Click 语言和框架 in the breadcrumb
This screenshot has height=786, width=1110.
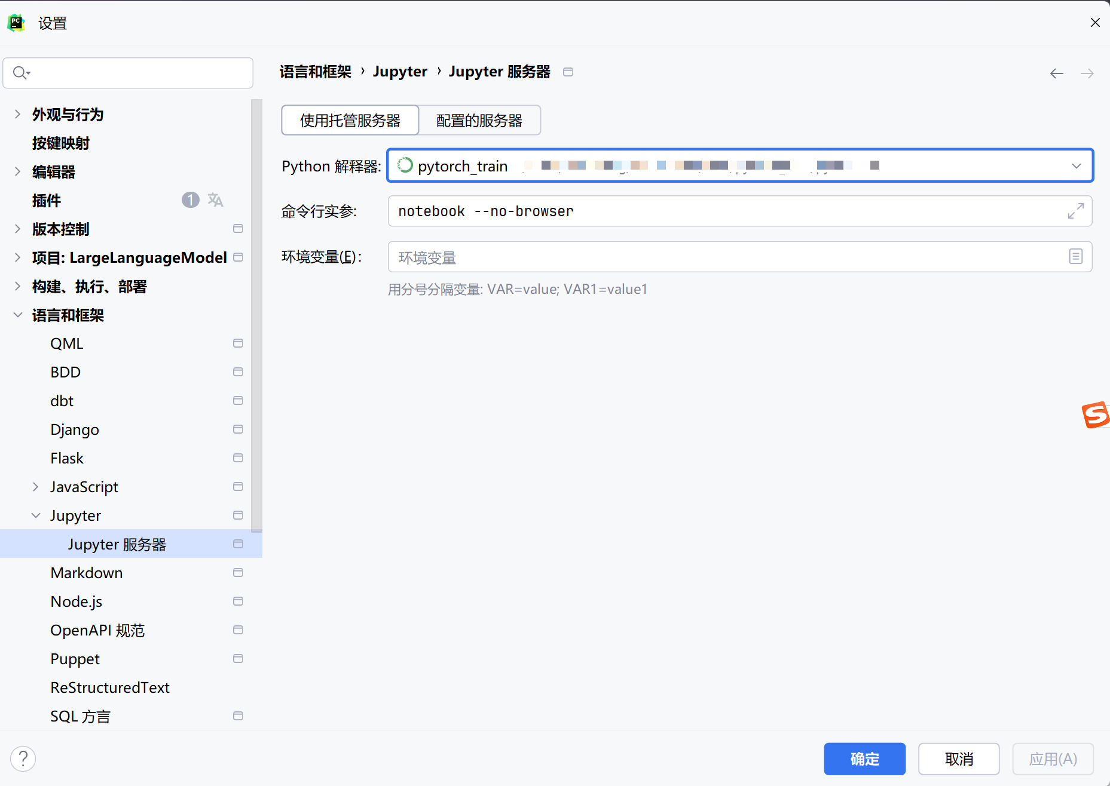click(x=316, y=72)
